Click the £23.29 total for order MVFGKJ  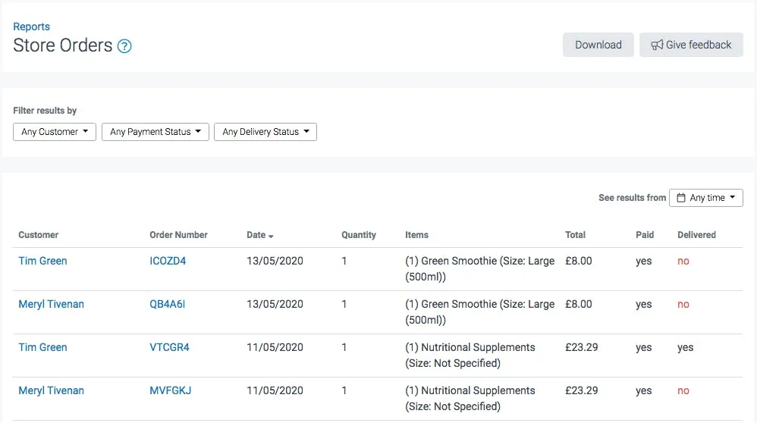pyautogui.click(x=582, y=390)
